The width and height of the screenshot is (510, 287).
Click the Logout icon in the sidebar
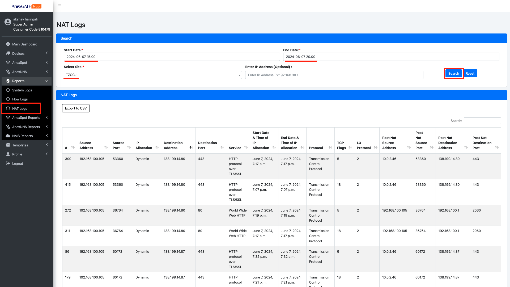pos(8,163)
